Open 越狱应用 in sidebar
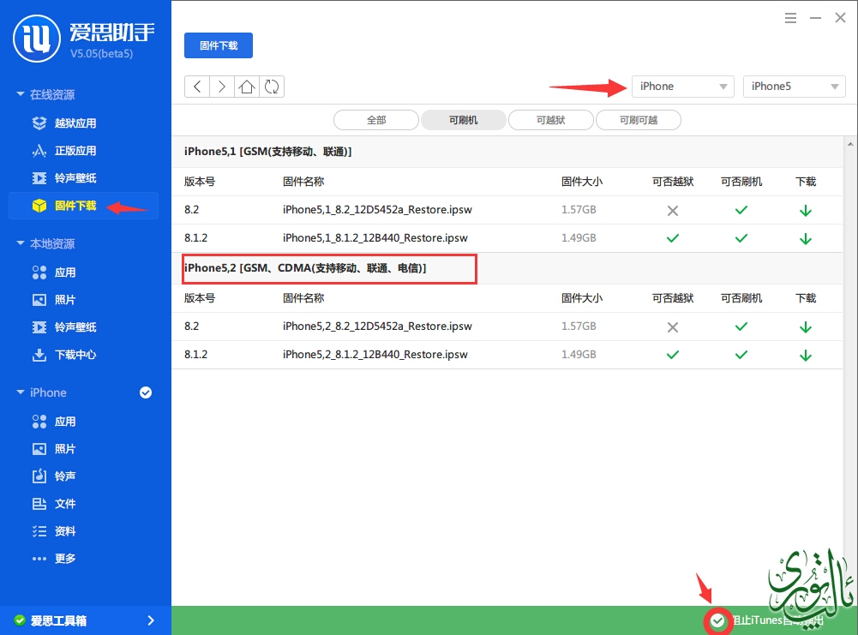 [x=75, y=123]
